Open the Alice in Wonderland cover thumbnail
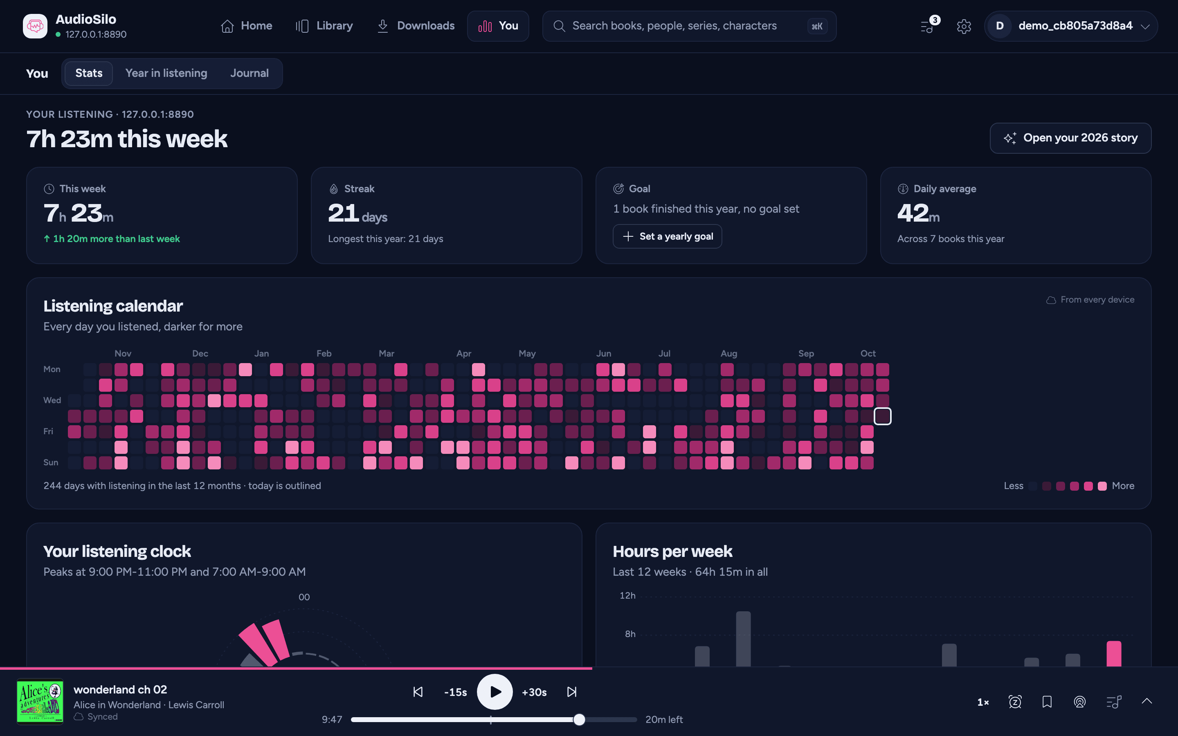Viewport: 1178px width, 736px height. [x=40, y=701]
